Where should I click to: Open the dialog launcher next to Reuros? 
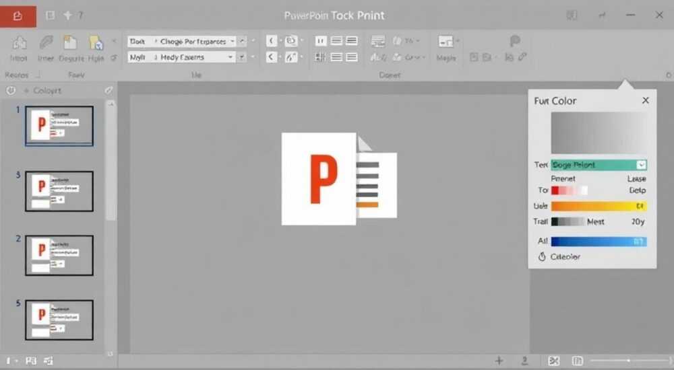click(38, 75)
